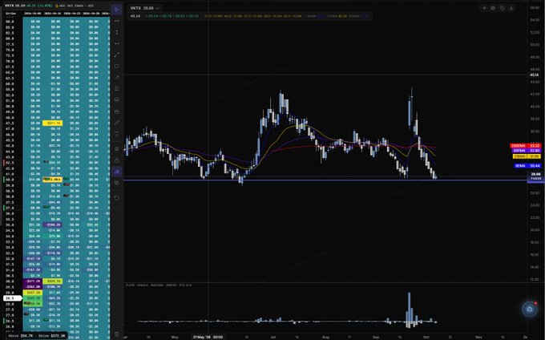The image size is (545, 340).
Task: Click the 21 May '26 time axis label
Action: tap(208, 337)
